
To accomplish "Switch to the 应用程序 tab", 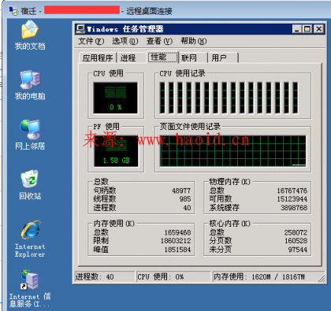I will [x=98, y=57].
